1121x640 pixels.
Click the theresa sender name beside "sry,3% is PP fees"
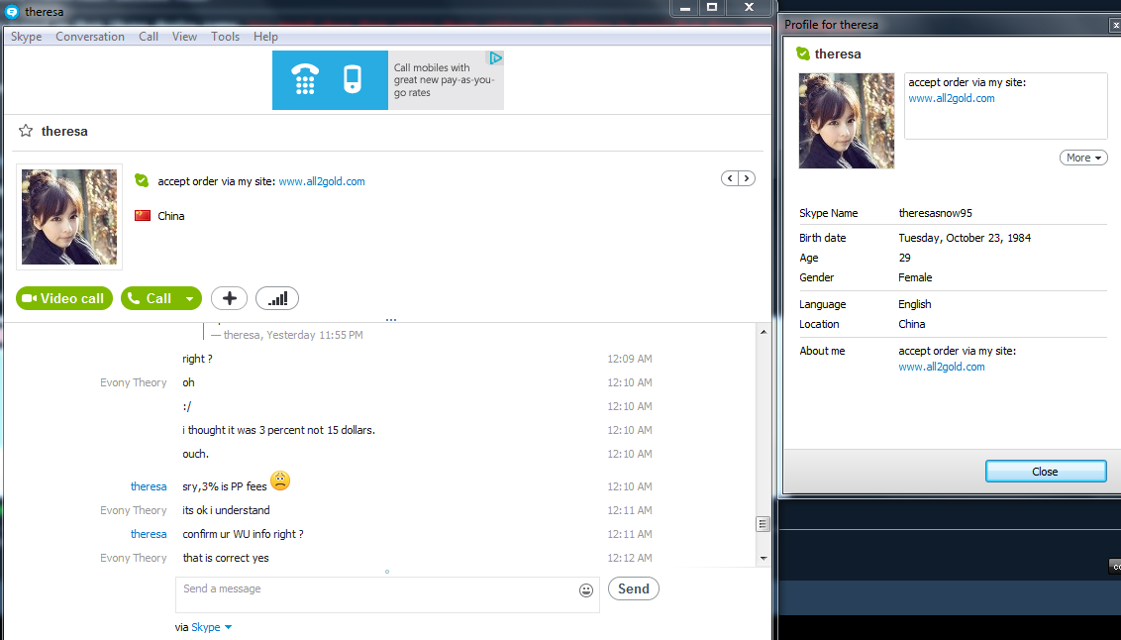tap(149, 486)
